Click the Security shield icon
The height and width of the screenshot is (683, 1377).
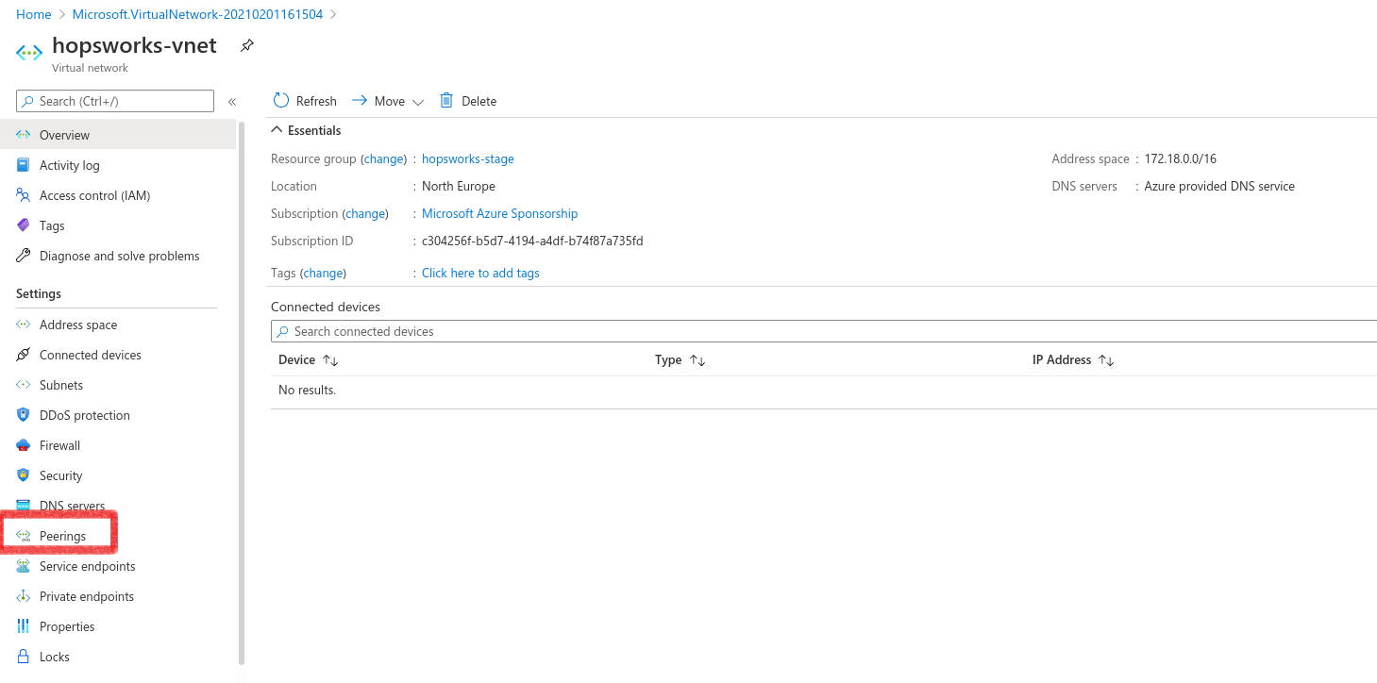click(x=24, y=475)
